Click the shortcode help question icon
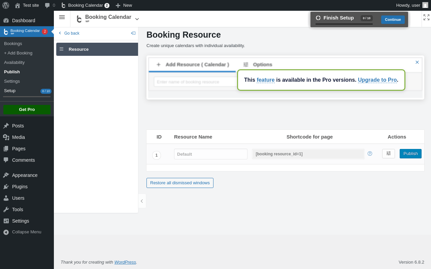Screen dimensions: 431x269 pyautogui.click(x=370, y=154)
